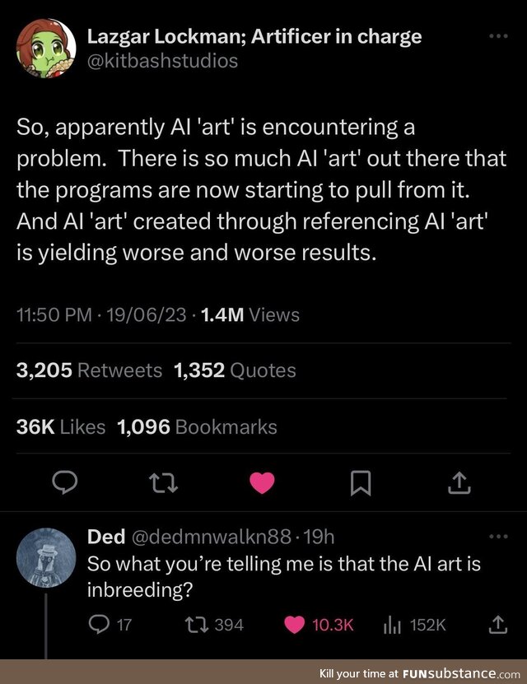
Task: Open more options for Lazgar Lockman's tweet
Action: pyautogui.click(x=499, y=37)
